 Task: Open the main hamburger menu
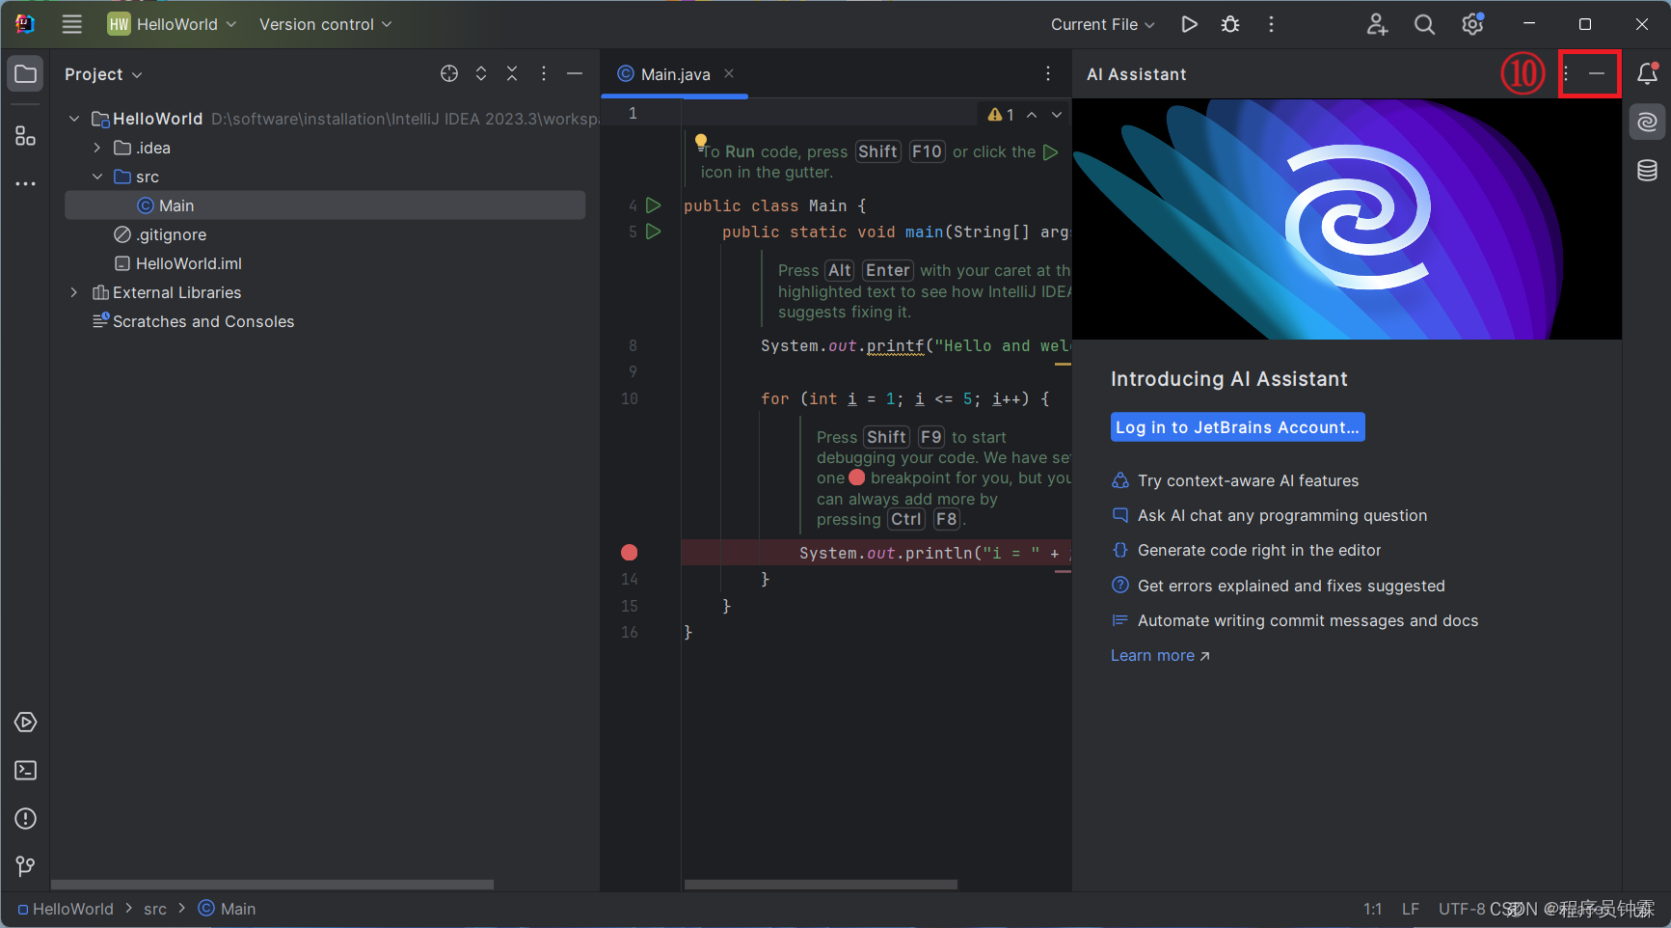[72, 24]
